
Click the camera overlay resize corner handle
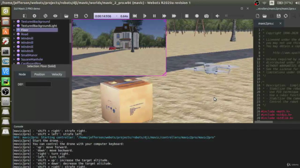pyautogui.click(x=165, y=74)
